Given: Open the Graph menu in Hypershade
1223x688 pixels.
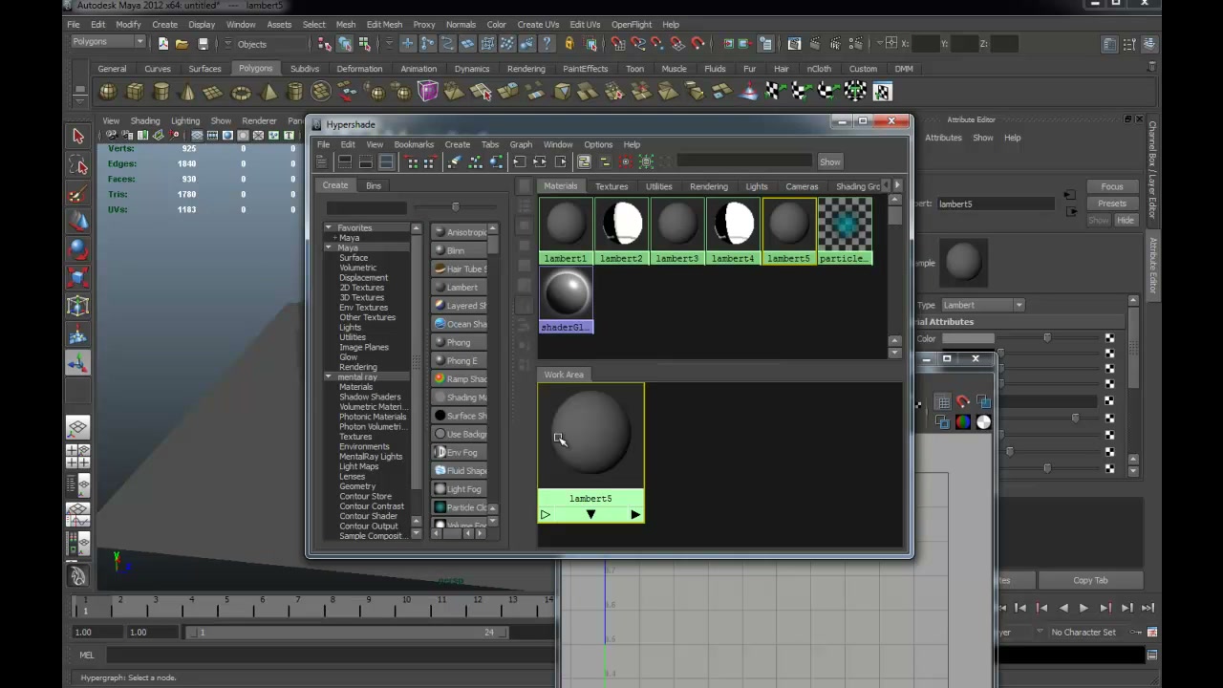Looking at the screenshot, I should pyautogui.click(x=521, y=144).
